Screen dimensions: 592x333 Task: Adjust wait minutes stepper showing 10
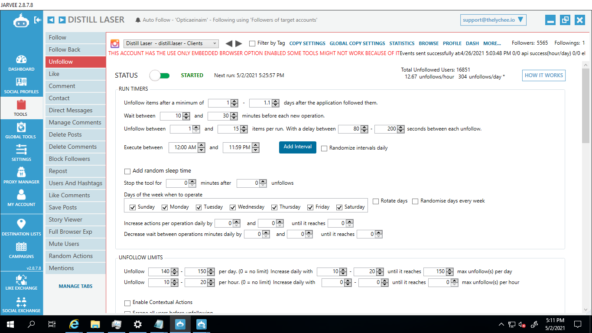[186, 116]
